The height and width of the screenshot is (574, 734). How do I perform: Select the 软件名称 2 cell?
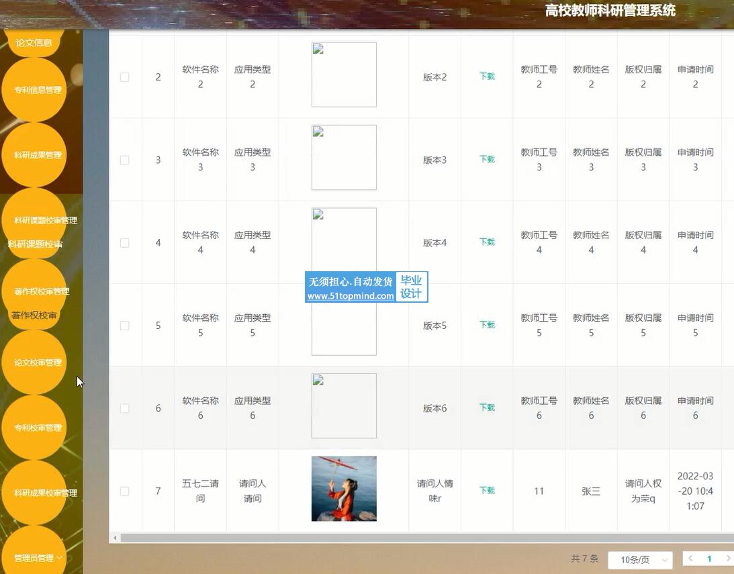coord(200,77)
